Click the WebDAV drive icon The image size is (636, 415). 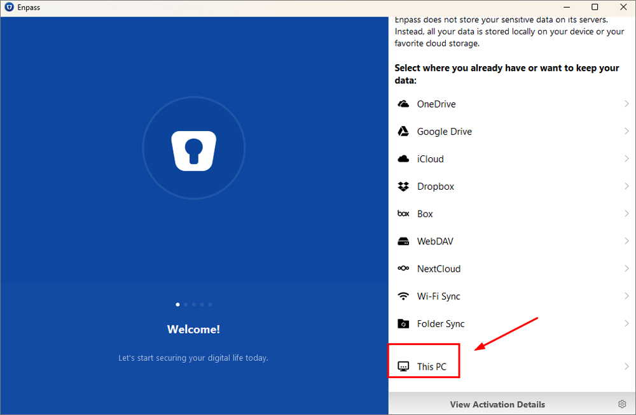[403, 241]
